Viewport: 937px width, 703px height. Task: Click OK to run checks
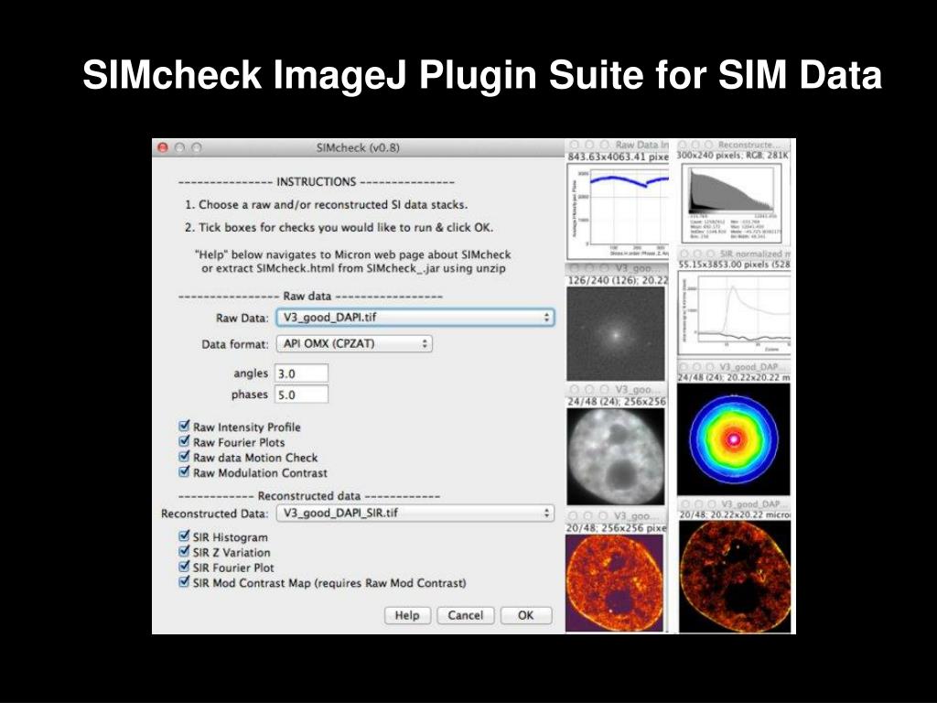(x=525, y=615)
